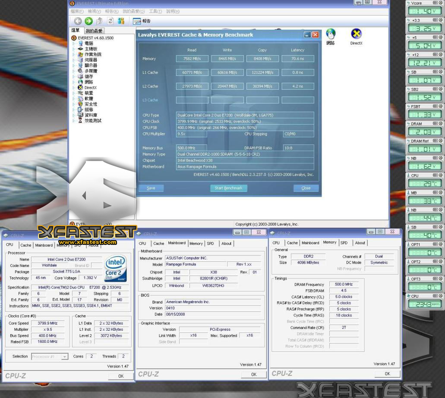
Task: Click OK in CPU-Z memory window
Action: [388, 374]
